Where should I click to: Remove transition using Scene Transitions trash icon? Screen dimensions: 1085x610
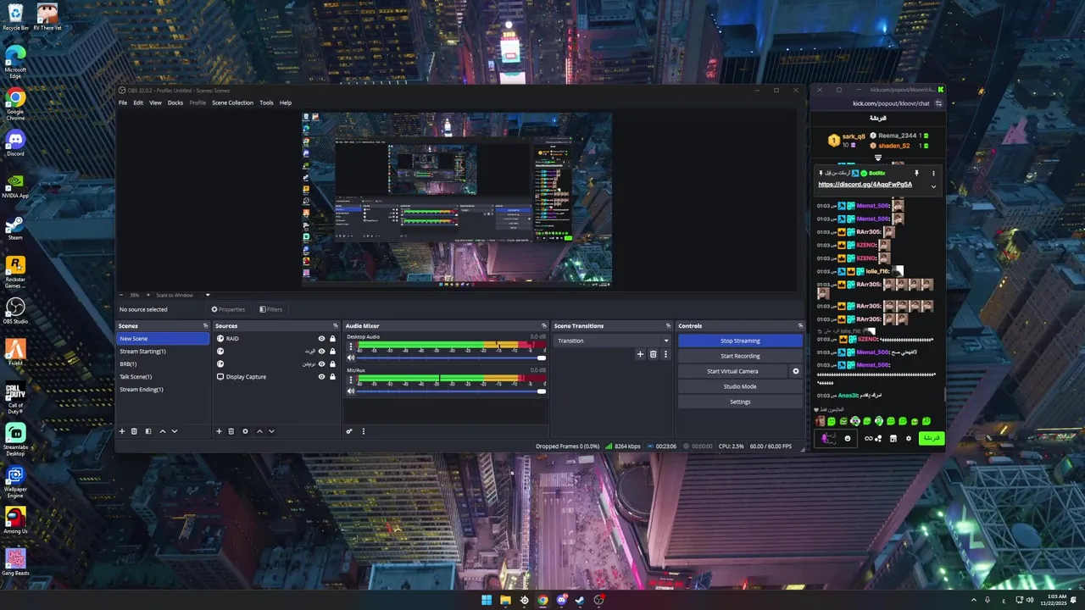pos(653,354)
